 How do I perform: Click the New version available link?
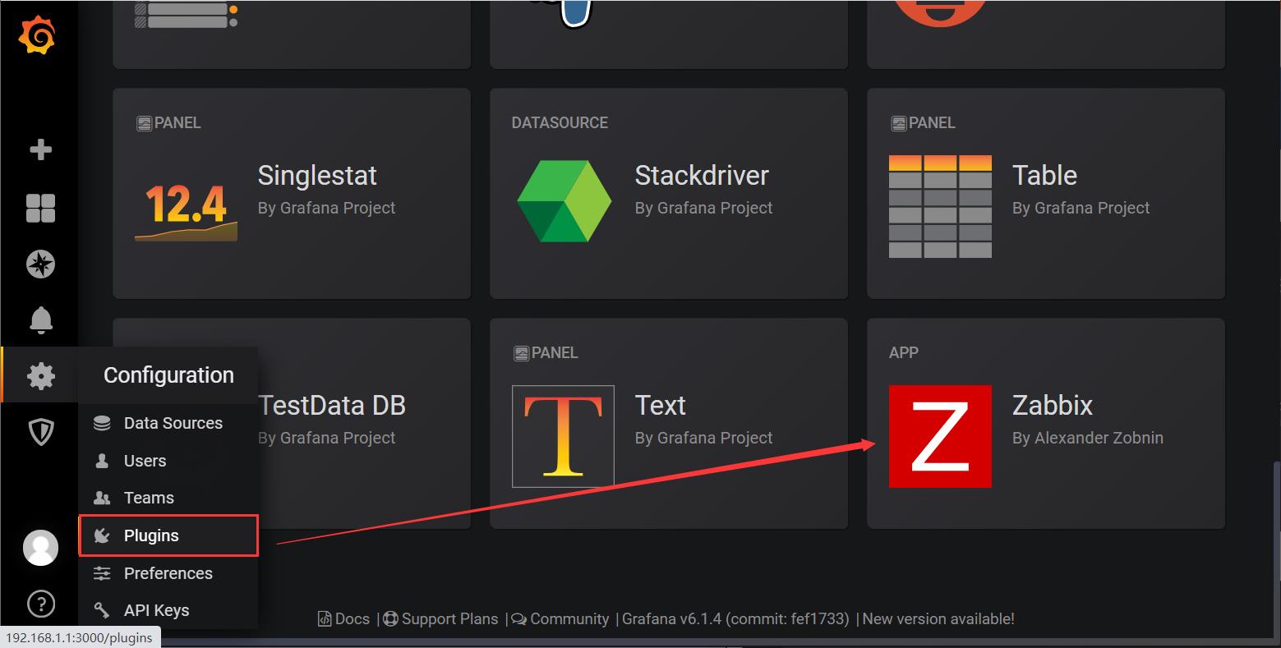938,619
